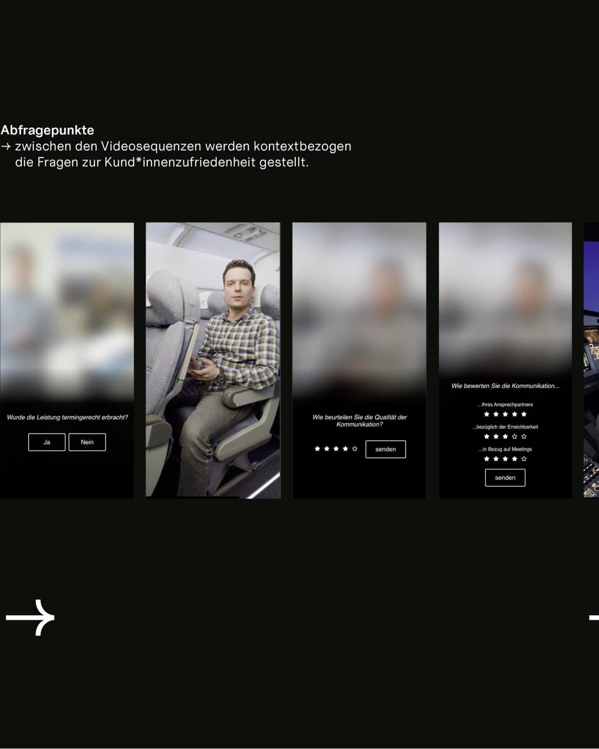Select the fifth star for Ihres Ansprechpartners
599x749 pixels.
(x=524, y=414)
